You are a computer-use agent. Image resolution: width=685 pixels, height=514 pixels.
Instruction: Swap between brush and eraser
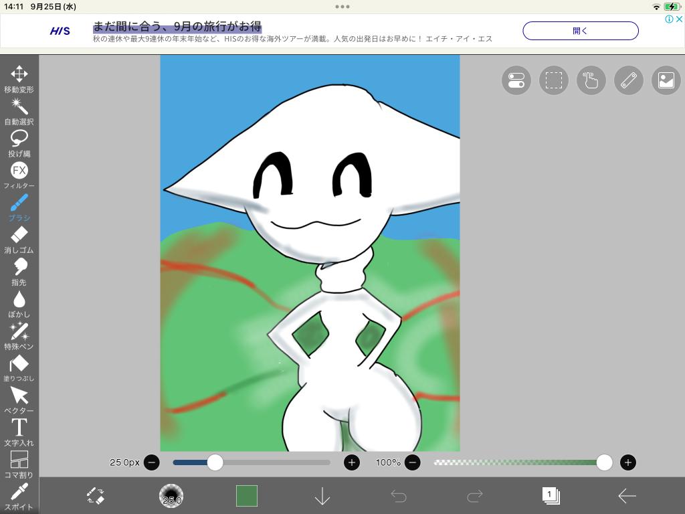click(96, 496)
